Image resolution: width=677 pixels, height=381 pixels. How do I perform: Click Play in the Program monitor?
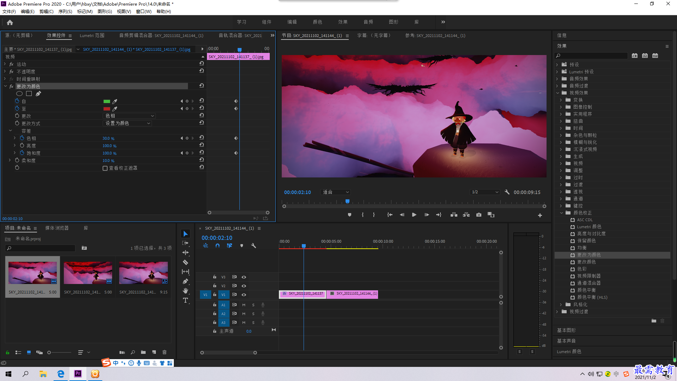pyautogui.click(x=414, y=215)
